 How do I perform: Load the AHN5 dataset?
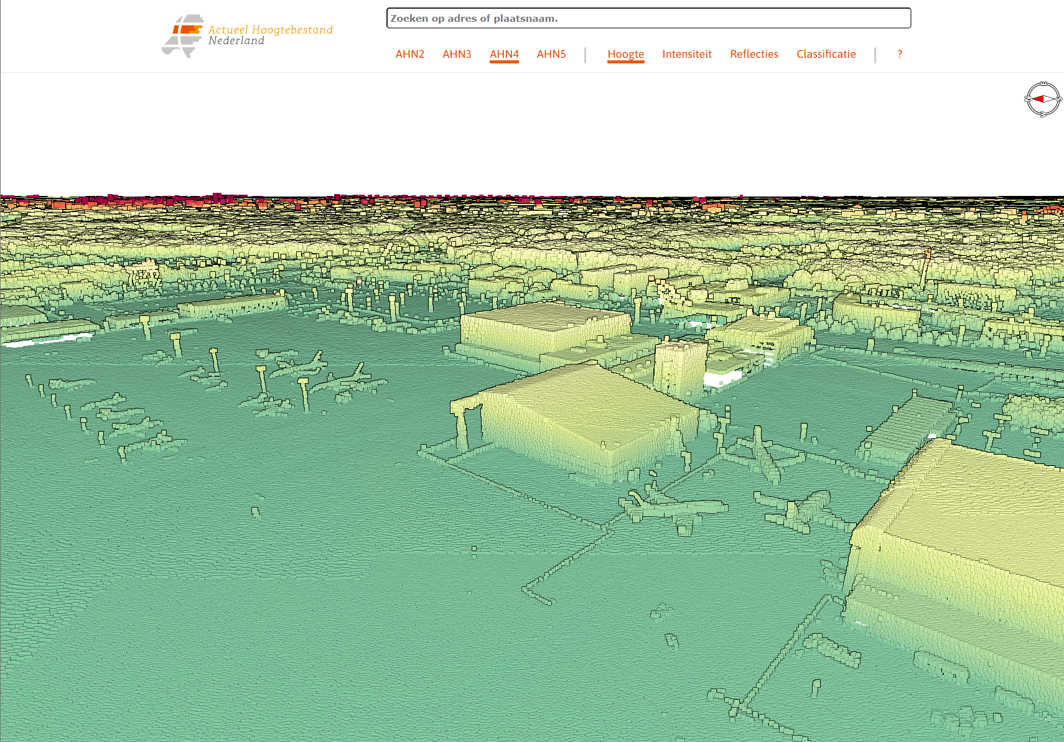pyautogui.click(x=551, y=54)
